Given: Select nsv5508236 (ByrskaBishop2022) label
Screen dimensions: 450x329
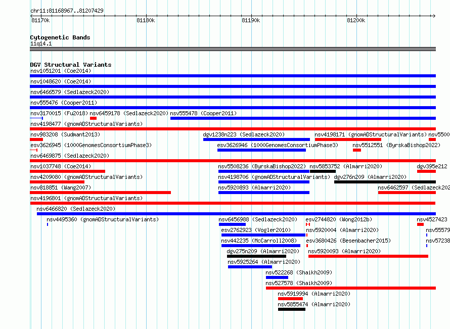Looking at the screenshot, I should coord(262,166).
